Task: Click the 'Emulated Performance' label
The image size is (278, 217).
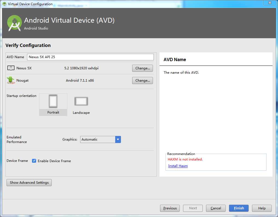Action: (x=17, y=139)
